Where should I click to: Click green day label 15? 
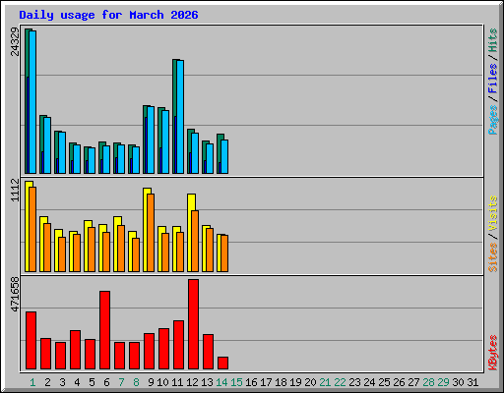pos(236,382)
